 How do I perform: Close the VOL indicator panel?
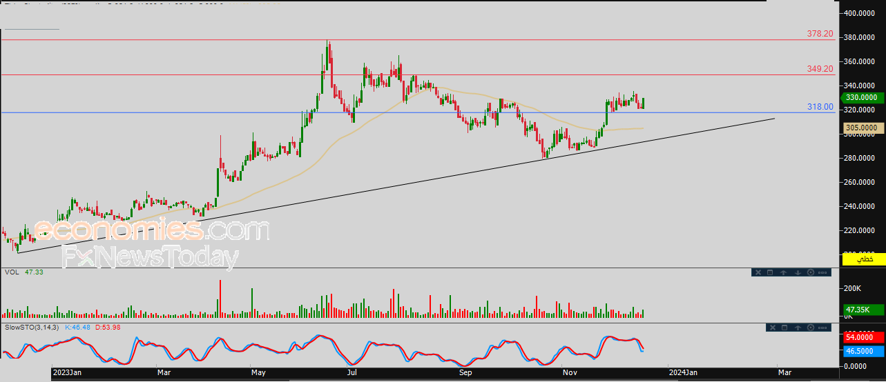(758, 272)
